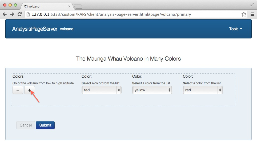This screenshot has width=257, height=142.
Task: Open the Chrome hamburger menu
Action: click(252, 14)
